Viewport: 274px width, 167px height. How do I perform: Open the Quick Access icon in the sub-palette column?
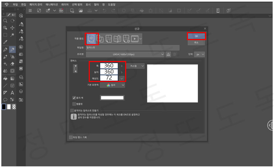click(21, 16)
